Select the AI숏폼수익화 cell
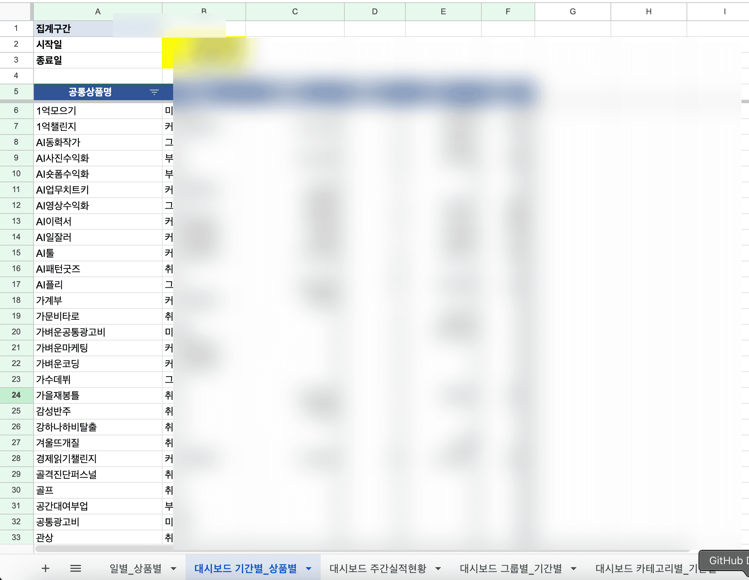The image size is (749, 580). 98,174
